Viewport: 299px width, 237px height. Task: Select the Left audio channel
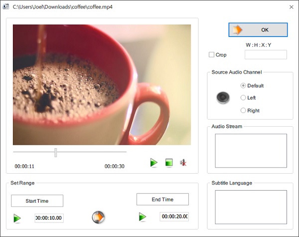tap(243, 98)
